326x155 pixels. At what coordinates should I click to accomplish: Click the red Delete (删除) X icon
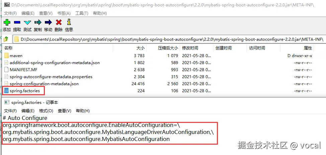(x=59, y=22)
